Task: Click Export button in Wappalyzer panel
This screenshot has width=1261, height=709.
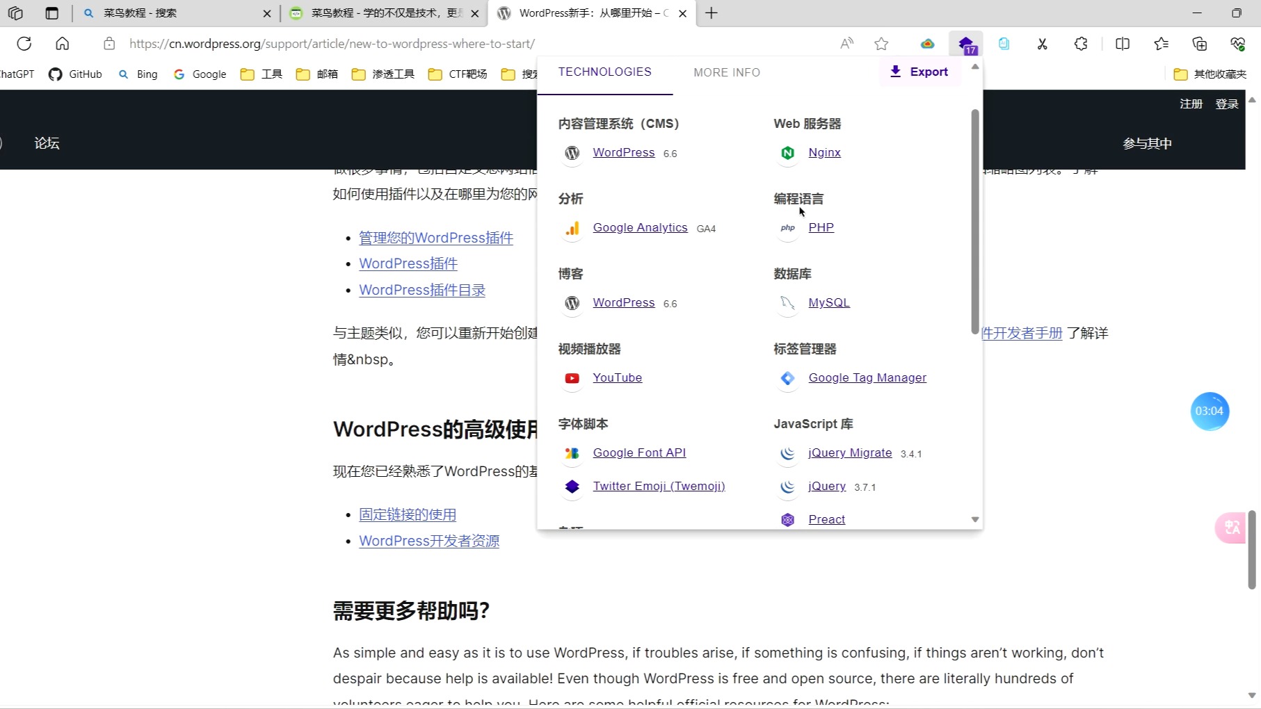Action: coord(919,72)
